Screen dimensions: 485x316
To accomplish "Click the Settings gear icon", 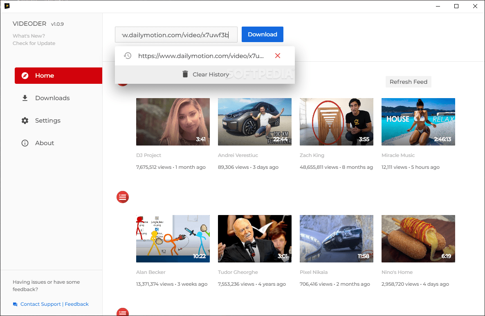I will point(25,121).
